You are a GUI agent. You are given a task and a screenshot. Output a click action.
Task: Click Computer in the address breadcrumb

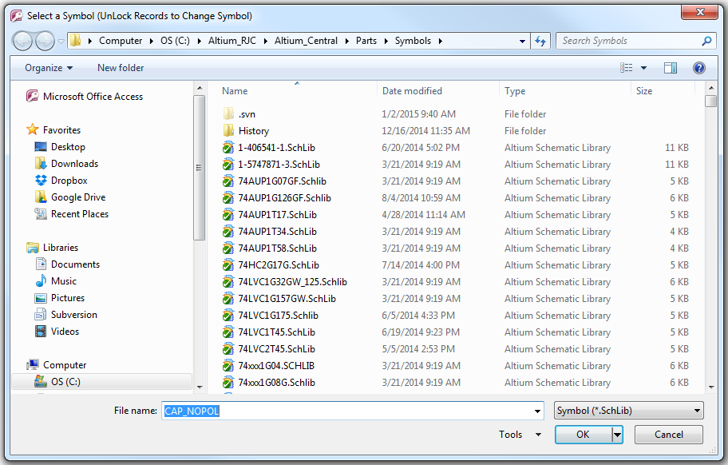point(121,41)
